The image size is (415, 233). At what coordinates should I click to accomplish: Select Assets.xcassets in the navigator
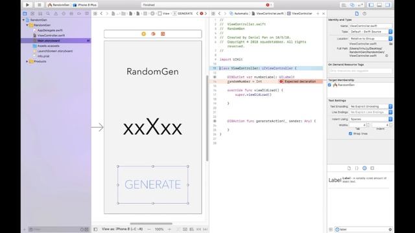[48, 46]
